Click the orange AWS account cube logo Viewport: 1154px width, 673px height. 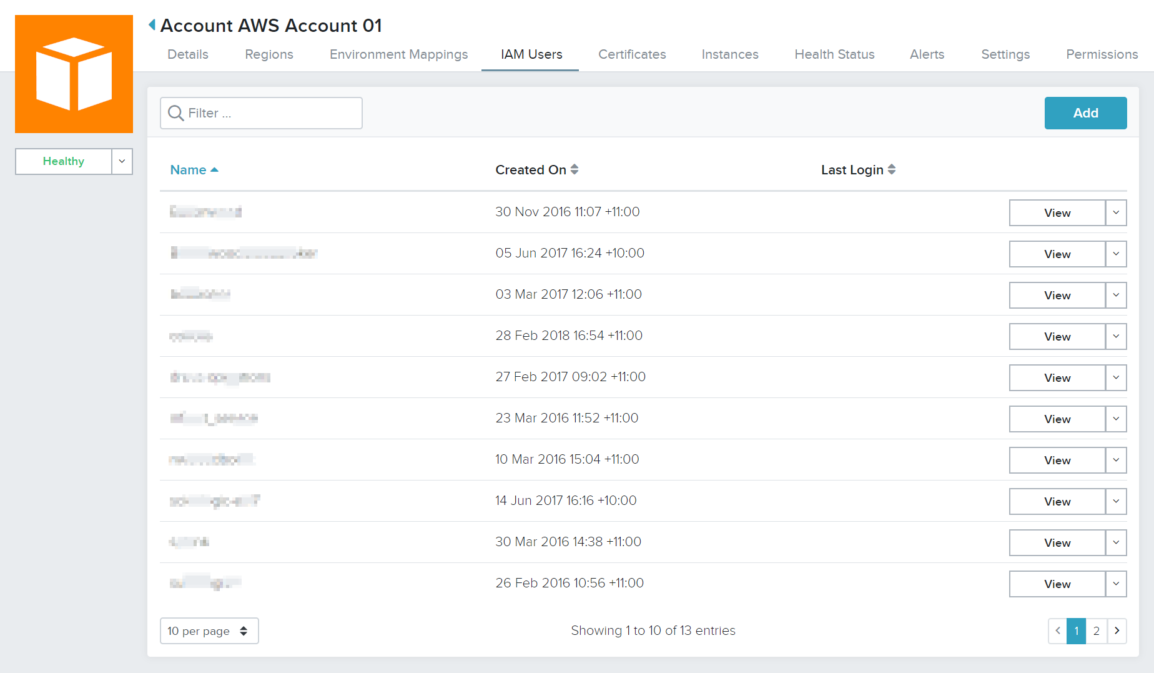coord(74,74)
